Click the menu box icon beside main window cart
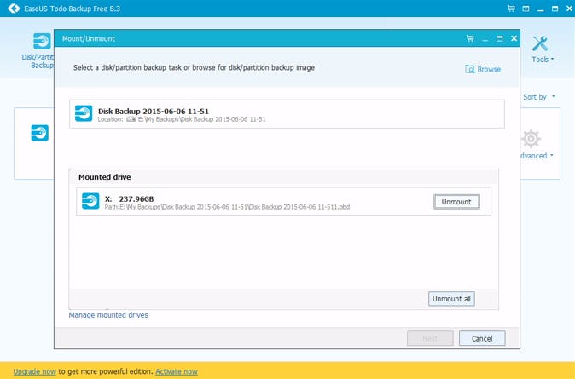Screen dimensions: 575x379 [526, 9]
